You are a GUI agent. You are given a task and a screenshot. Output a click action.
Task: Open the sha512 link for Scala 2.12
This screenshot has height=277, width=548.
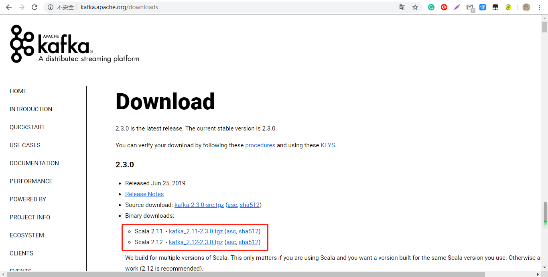point(248,242)
